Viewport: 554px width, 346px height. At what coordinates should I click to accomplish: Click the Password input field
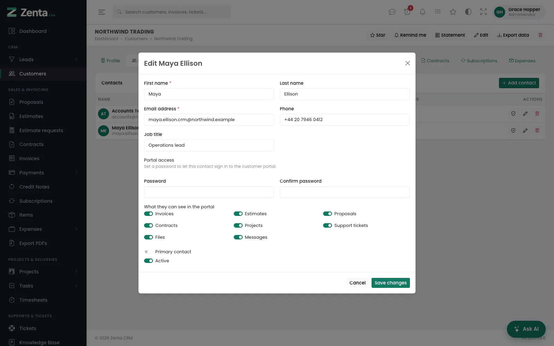(209, 192)
